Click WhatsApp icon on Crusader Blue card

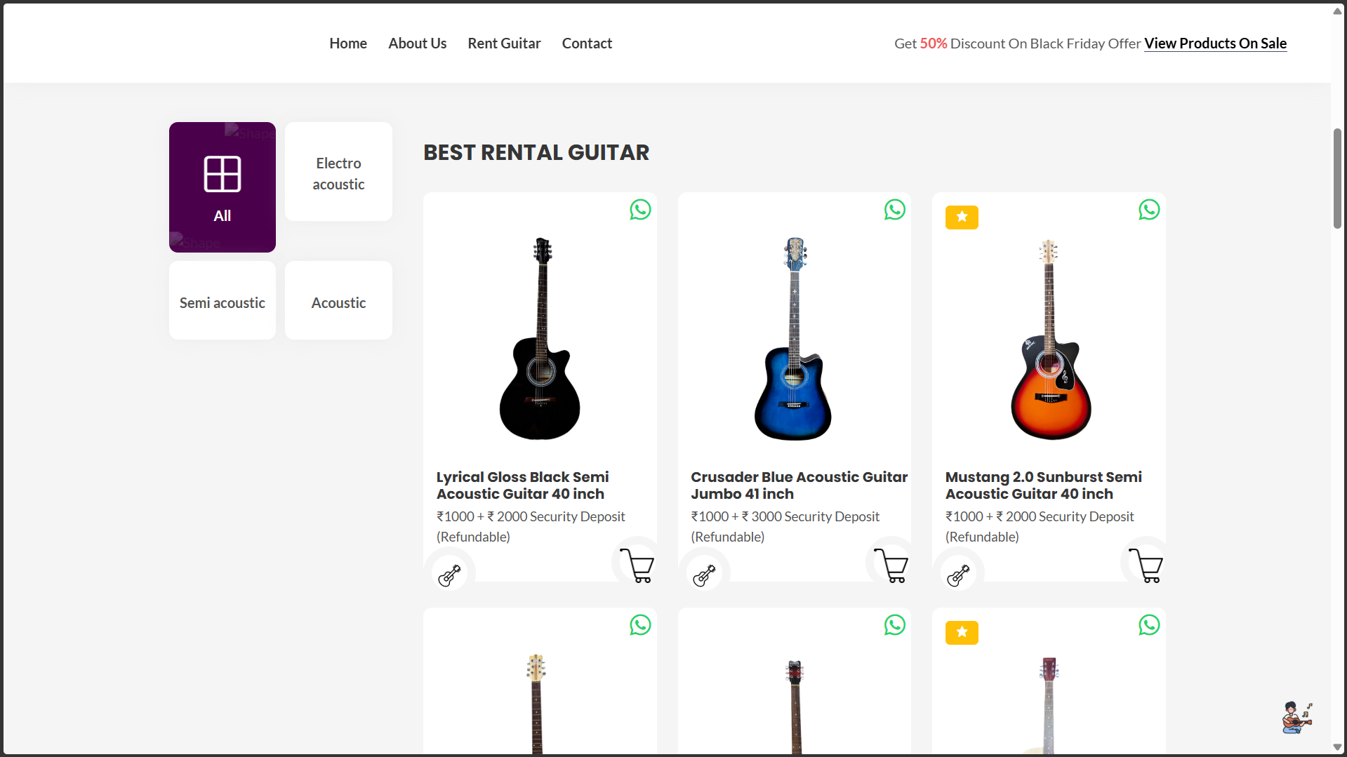(894, 210)
